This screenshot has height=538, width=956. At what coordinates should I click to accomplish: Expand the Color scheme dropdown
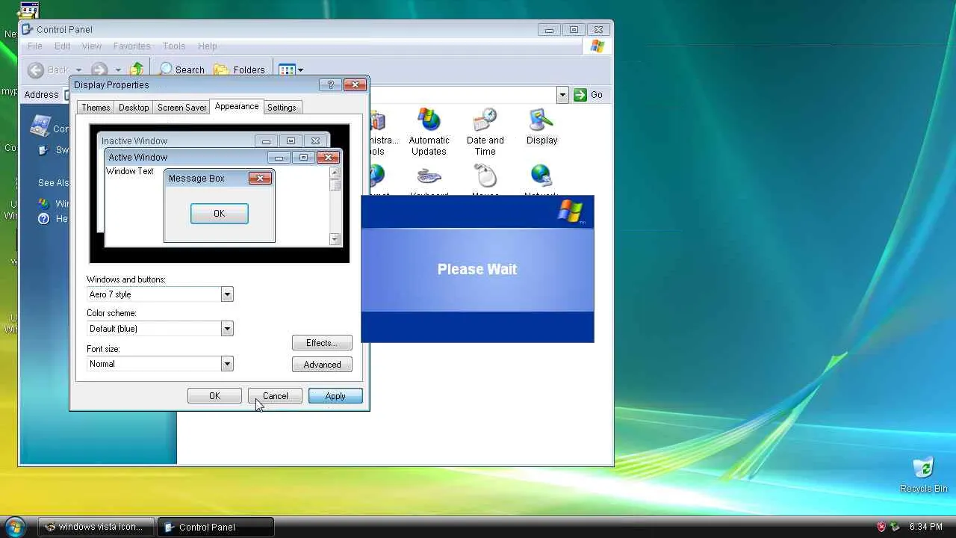(x=227, y=329)
